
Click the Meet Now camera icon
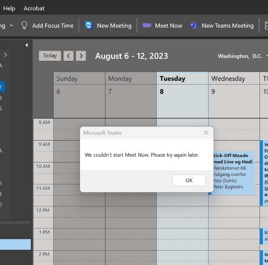click(147, 26)
